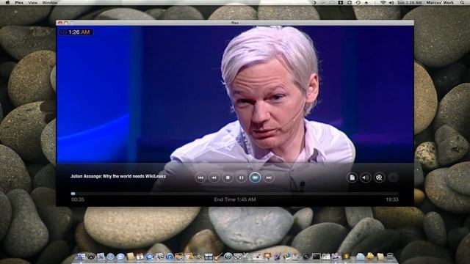Viewport: 470px width, 264px height.
Task: Minimize the Plex window
Action: [x=66, y=23]
